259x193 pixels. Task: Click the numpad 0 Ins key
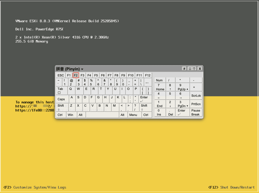point(160,112)
